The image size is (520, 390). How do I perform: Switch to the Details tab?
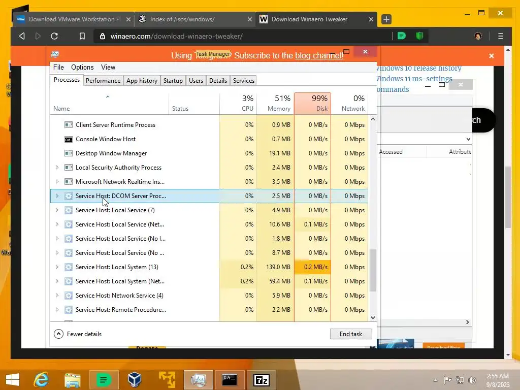(x=218, y=81)
